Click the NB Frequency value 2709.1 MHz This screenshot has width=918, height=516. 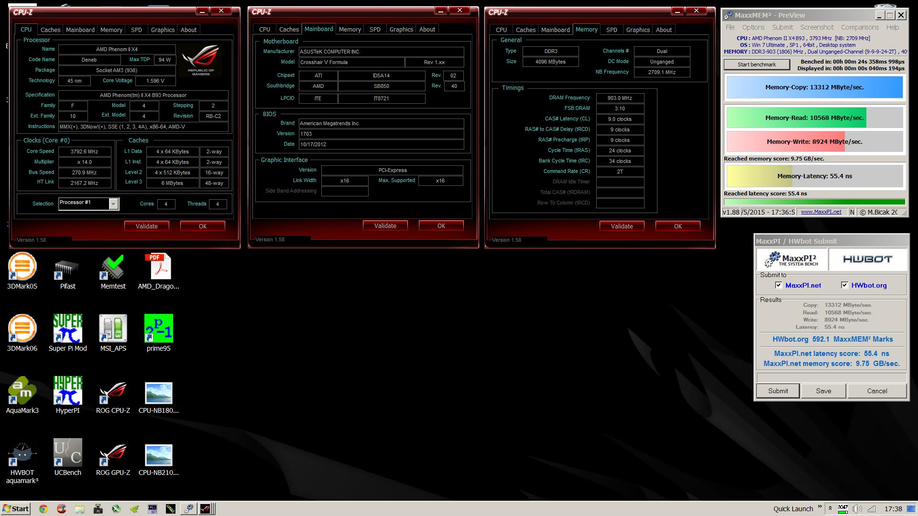click(x=662, y=72)
